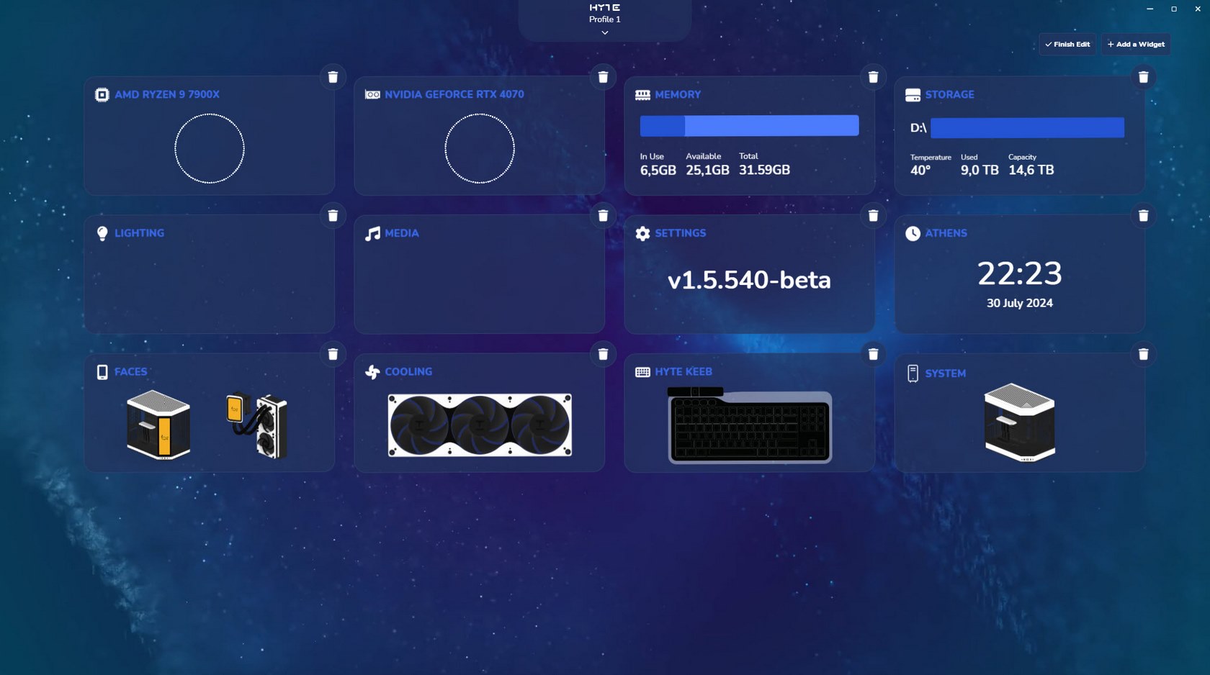Viewport: 1210px width, 675px height.
Task: Click the HYTE Keeb keyboard icon
Action: (642, 372)
